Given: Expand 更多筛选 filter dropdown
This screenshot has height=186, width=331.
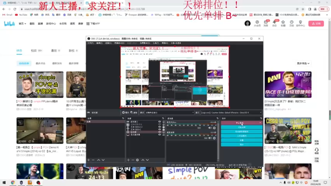Looking at the screenshot, I should [303, 63].
